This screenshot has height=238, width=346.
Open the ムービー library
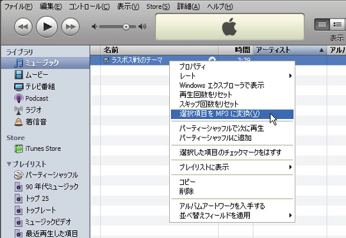click(x=45, y=75)
